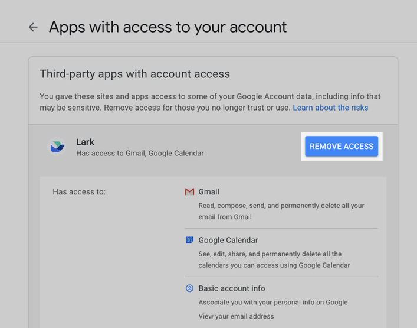417x328 pixels.
Task: Click the Lark app logo
Action: coord(57,147)
